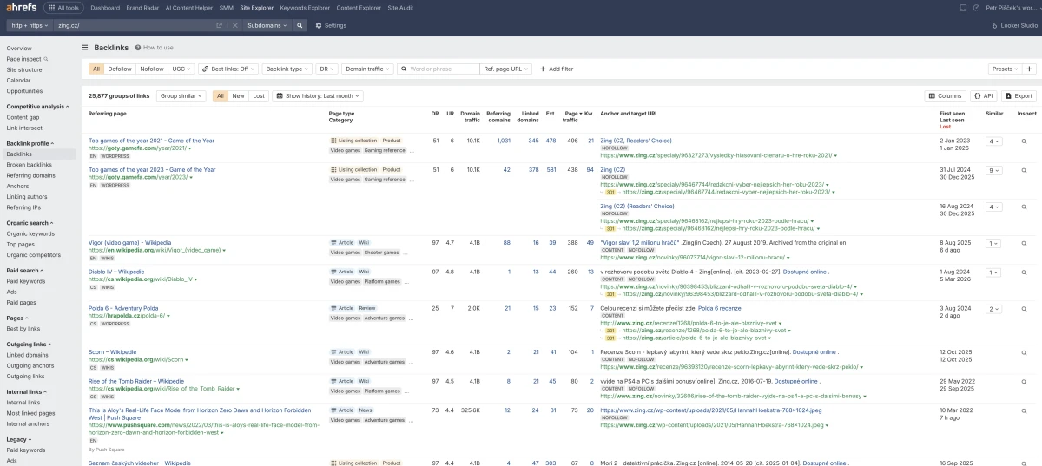The image size is (1042, 466).
Task: Open the UGC filter dropdown
Action: tap(181, 69)
